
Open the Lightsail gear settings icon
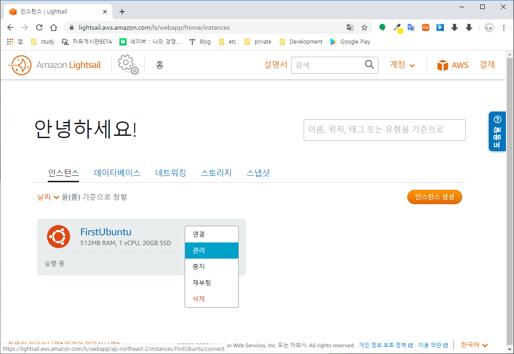tap(128, 65)
